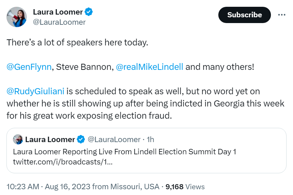The height and width of the screenshot is (195, 293).
Task: Open the Laura Loomer display name at top
Action: click(x=58, y=12)
